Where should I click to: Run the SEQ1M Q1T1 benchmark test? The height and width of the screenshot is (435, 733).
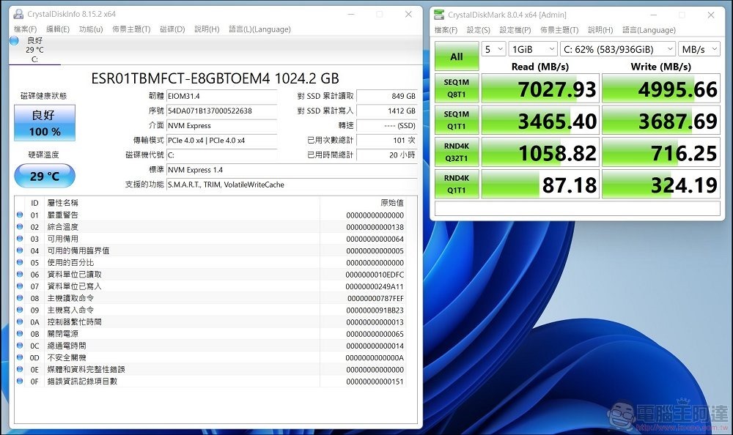coord(456,120)
